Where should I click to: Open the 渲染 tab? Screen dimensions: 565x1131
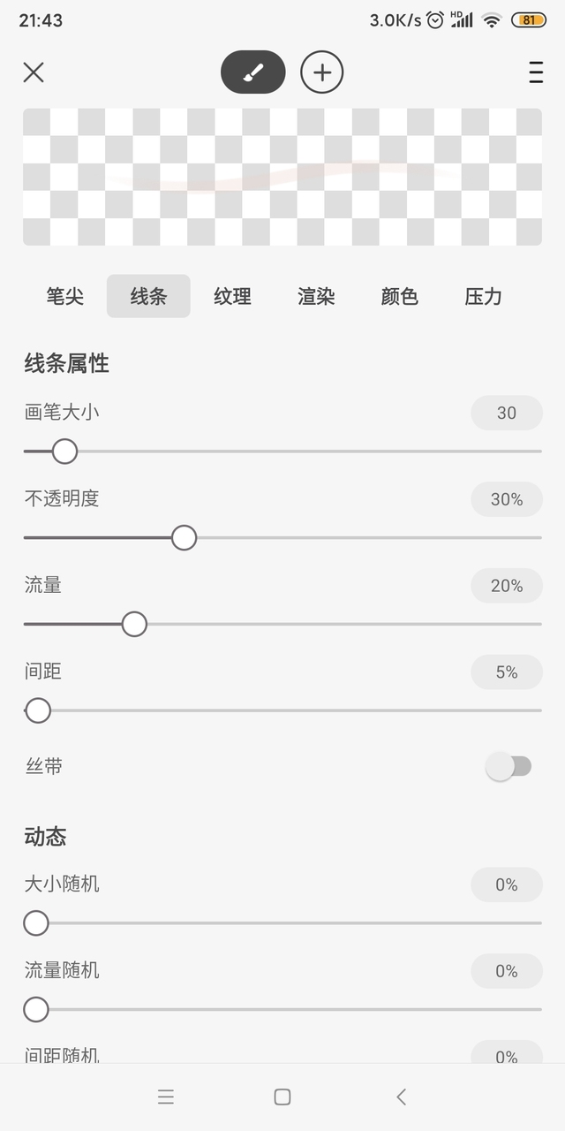[316, 296]
